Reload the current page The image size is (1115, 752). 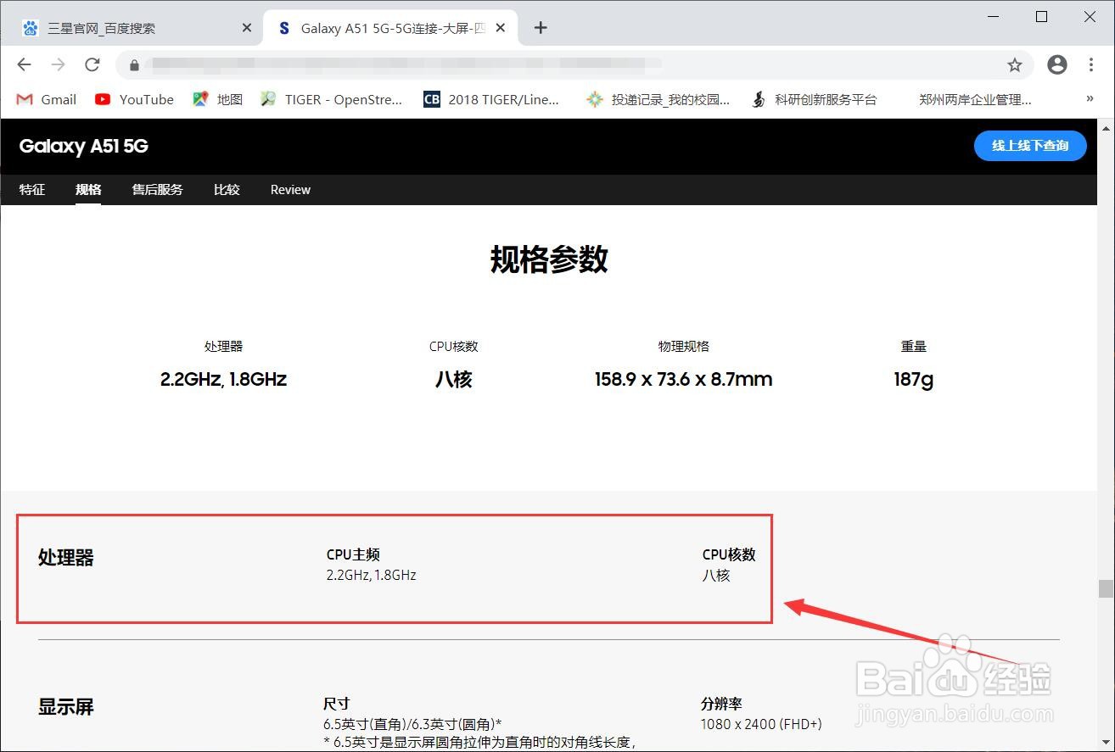pos(92,64)
